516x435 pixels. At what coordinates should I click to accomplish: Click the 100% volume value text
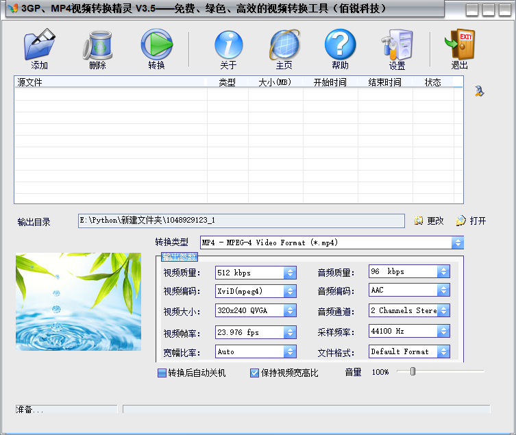(380, 372)
